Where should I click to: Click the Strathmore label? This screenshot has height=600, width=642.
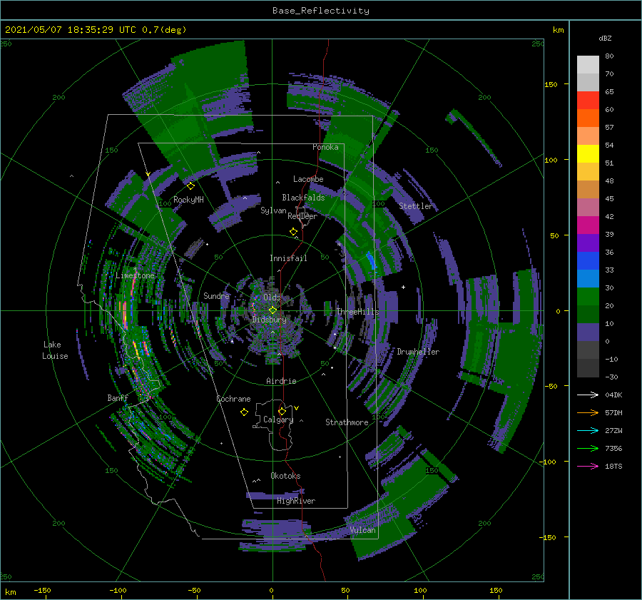pyautogui.click(x=347, y=422)
